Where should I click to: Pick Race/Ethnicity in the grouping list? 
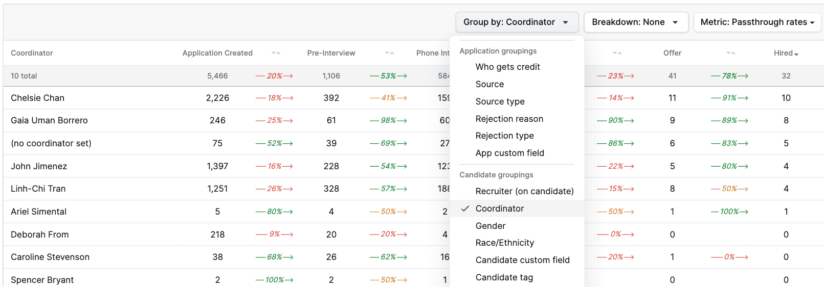click(x=504, y=243)
